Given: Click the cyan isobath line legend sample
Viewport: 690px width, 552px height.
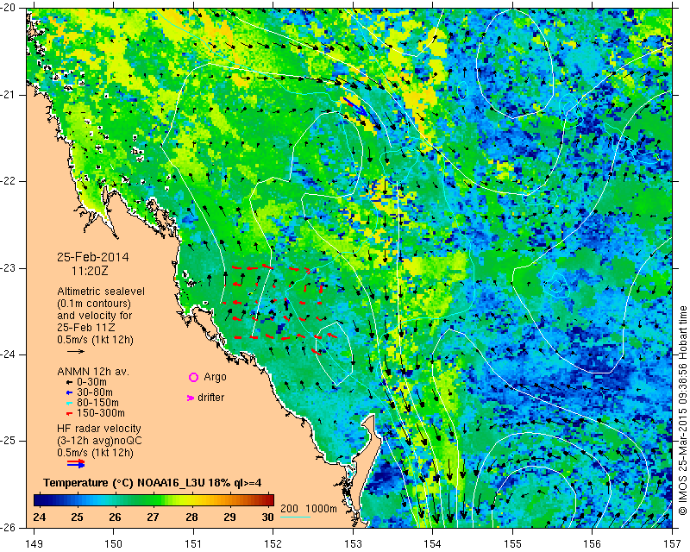Looking at the screenshot, I should point(295,517).
